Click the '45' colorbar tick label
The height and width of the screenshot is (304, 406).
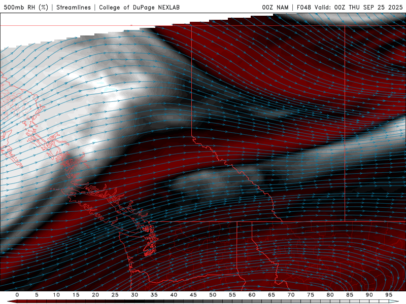(x=193, y=295)
